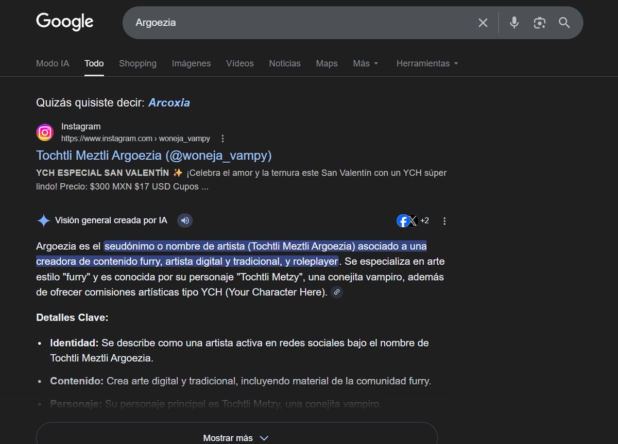Click the Detalles Clave heading
The height and width of the screenshot is (444, 618).
click(x=72, y=317)
